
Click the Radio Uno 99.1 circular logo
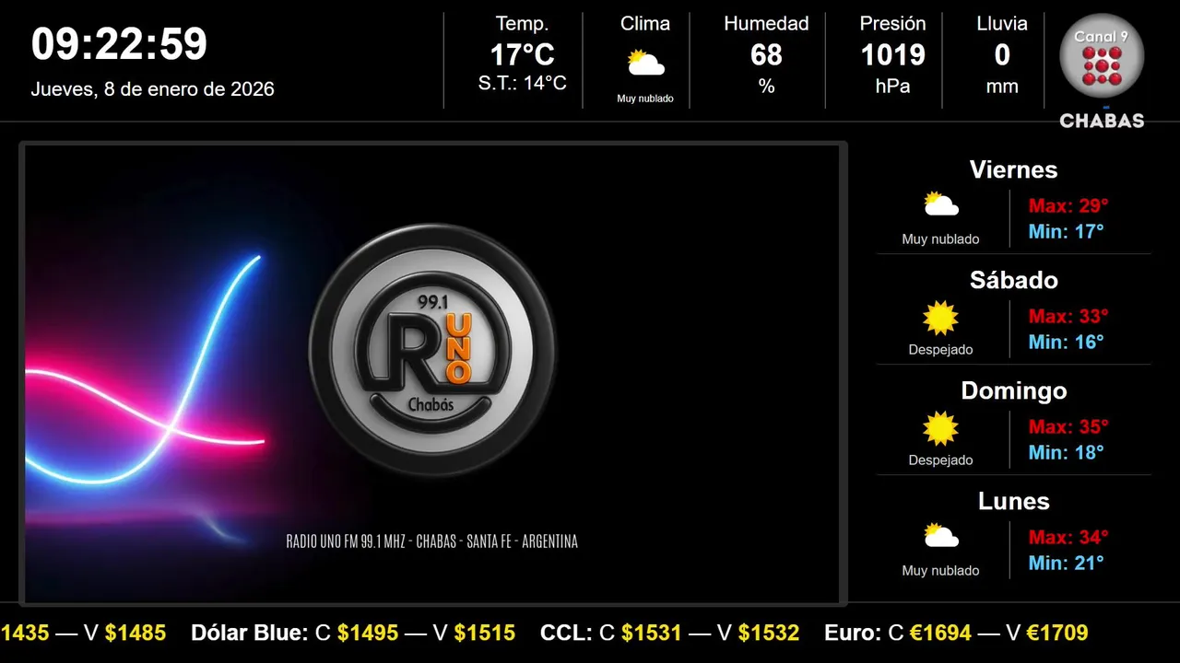432,350
